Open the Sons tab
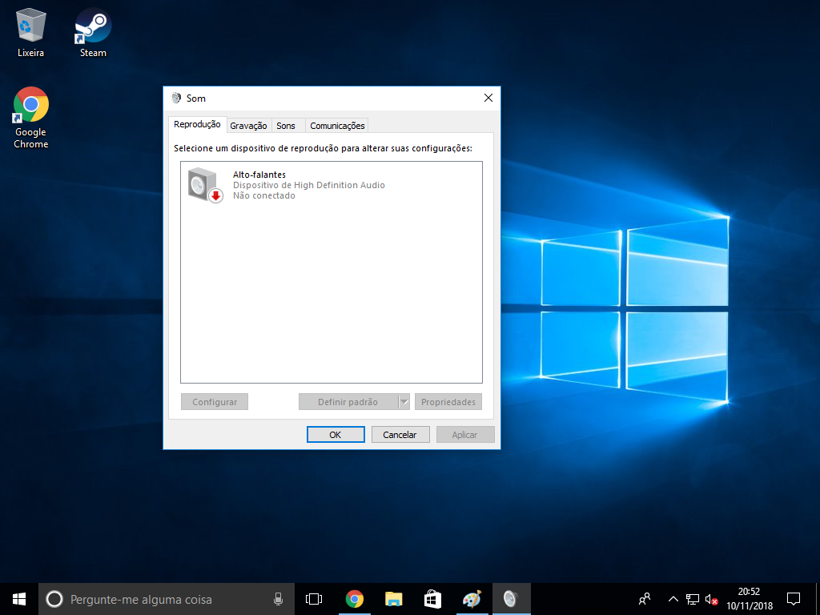 click(286, 126)
